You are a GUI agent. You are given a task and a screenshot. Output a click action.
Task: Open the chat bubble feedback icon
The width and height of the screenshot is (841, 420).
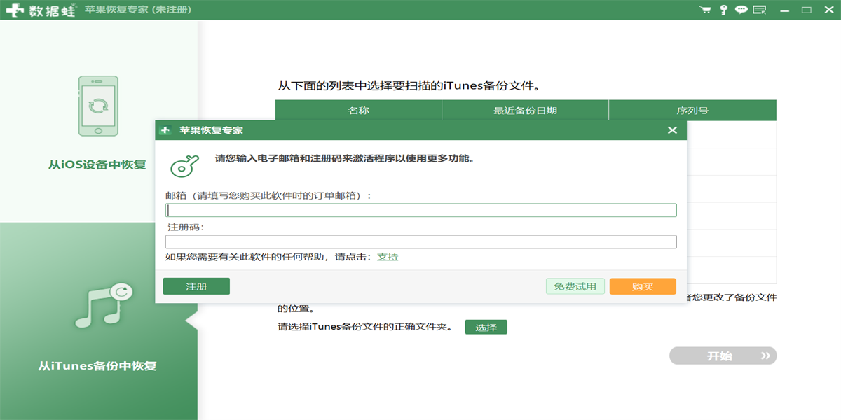pyautogui.click(x=741, y=10)
